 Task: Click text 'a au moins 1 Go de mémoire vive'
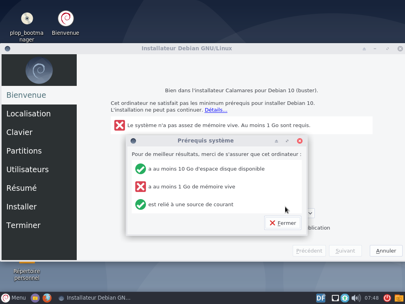(x=192, y=187)
